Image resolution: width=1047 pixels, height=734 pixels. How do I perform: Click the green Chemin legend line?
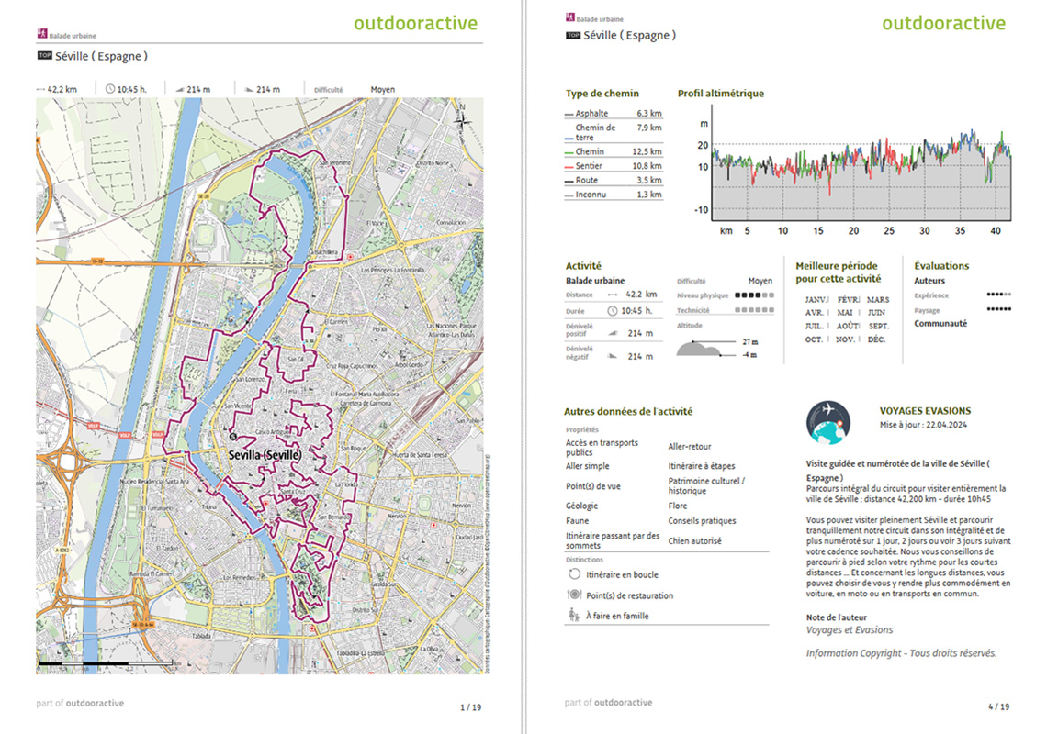coord(569,152)
